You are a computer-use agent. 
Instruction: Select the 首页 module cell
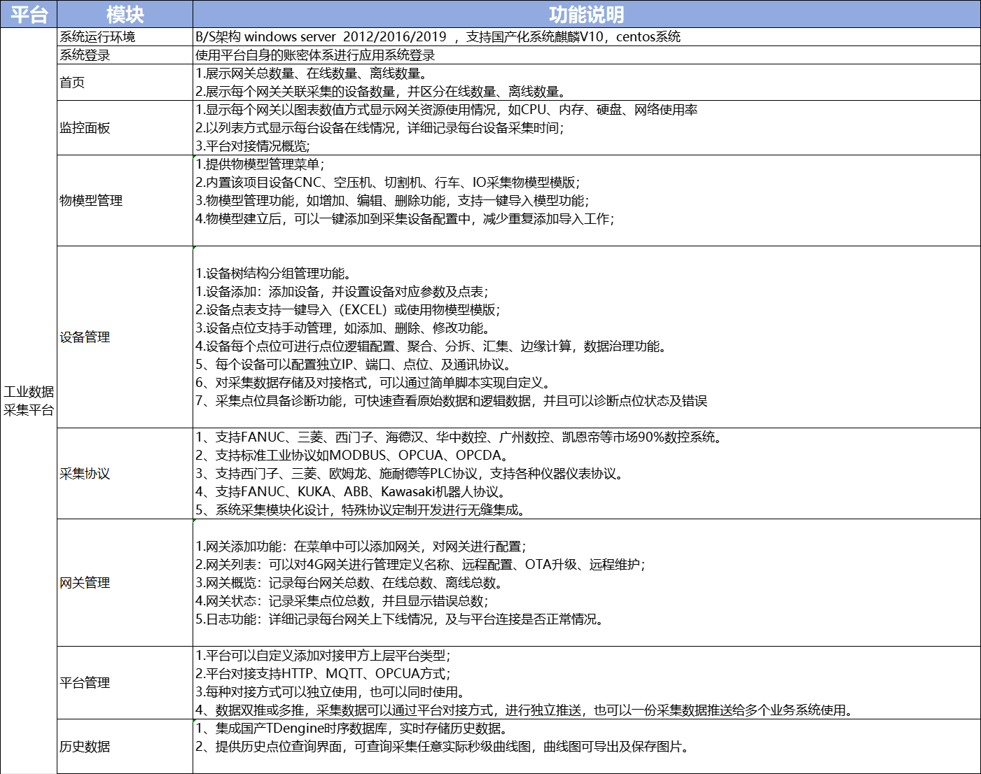pyautogui.click(x=125, y=83)
